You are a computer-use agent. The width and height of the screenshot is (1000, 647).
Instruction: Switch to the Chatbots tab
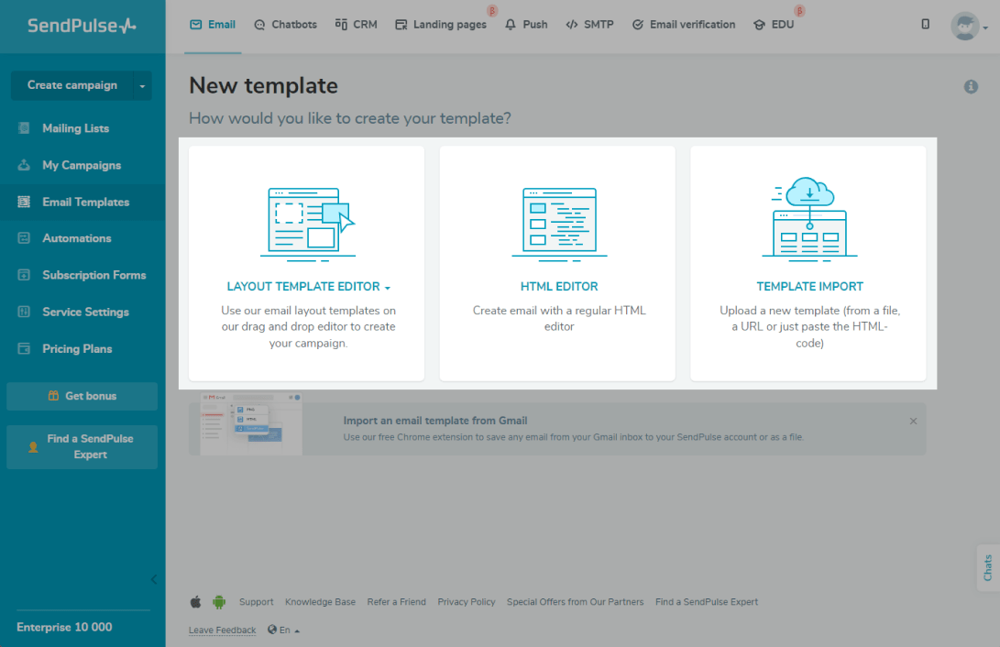click(x=285, y=25)
